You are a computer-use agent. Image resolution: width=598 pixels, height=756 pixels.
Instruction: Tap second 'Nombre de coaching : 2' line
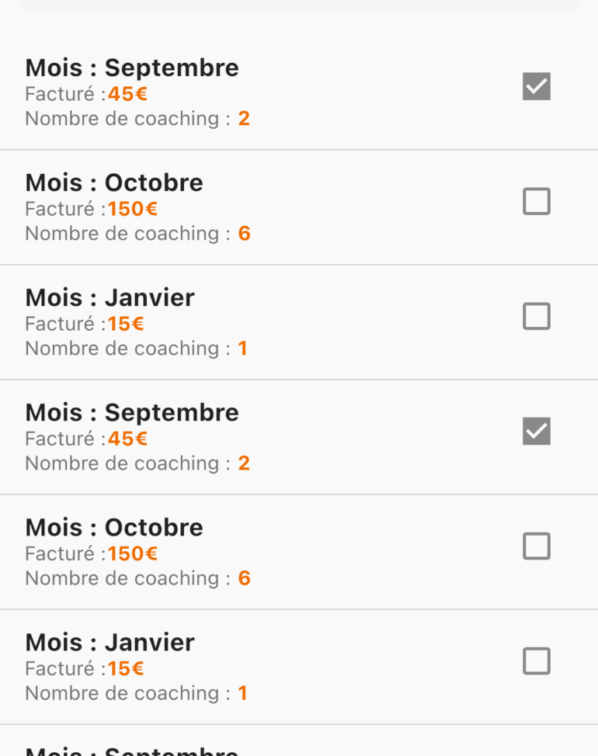(137, 463)
